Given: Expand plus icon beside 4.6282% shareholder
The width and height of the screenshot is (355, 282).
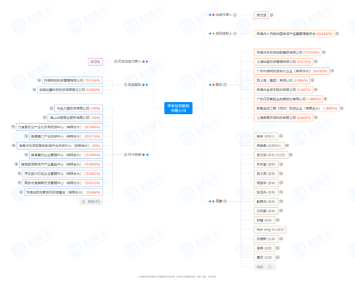Looking at the screenshot, I should [332, 71].
